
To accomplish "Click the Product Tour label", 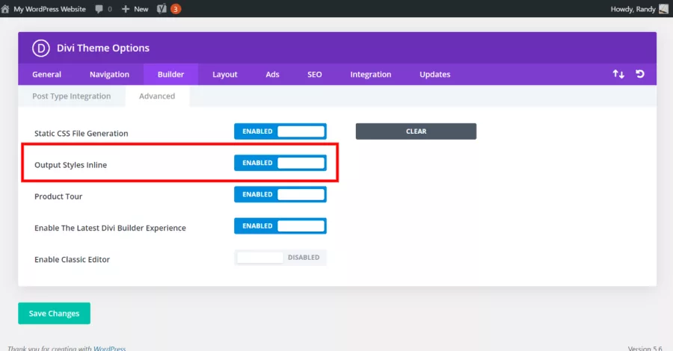I will coord(58,196).
